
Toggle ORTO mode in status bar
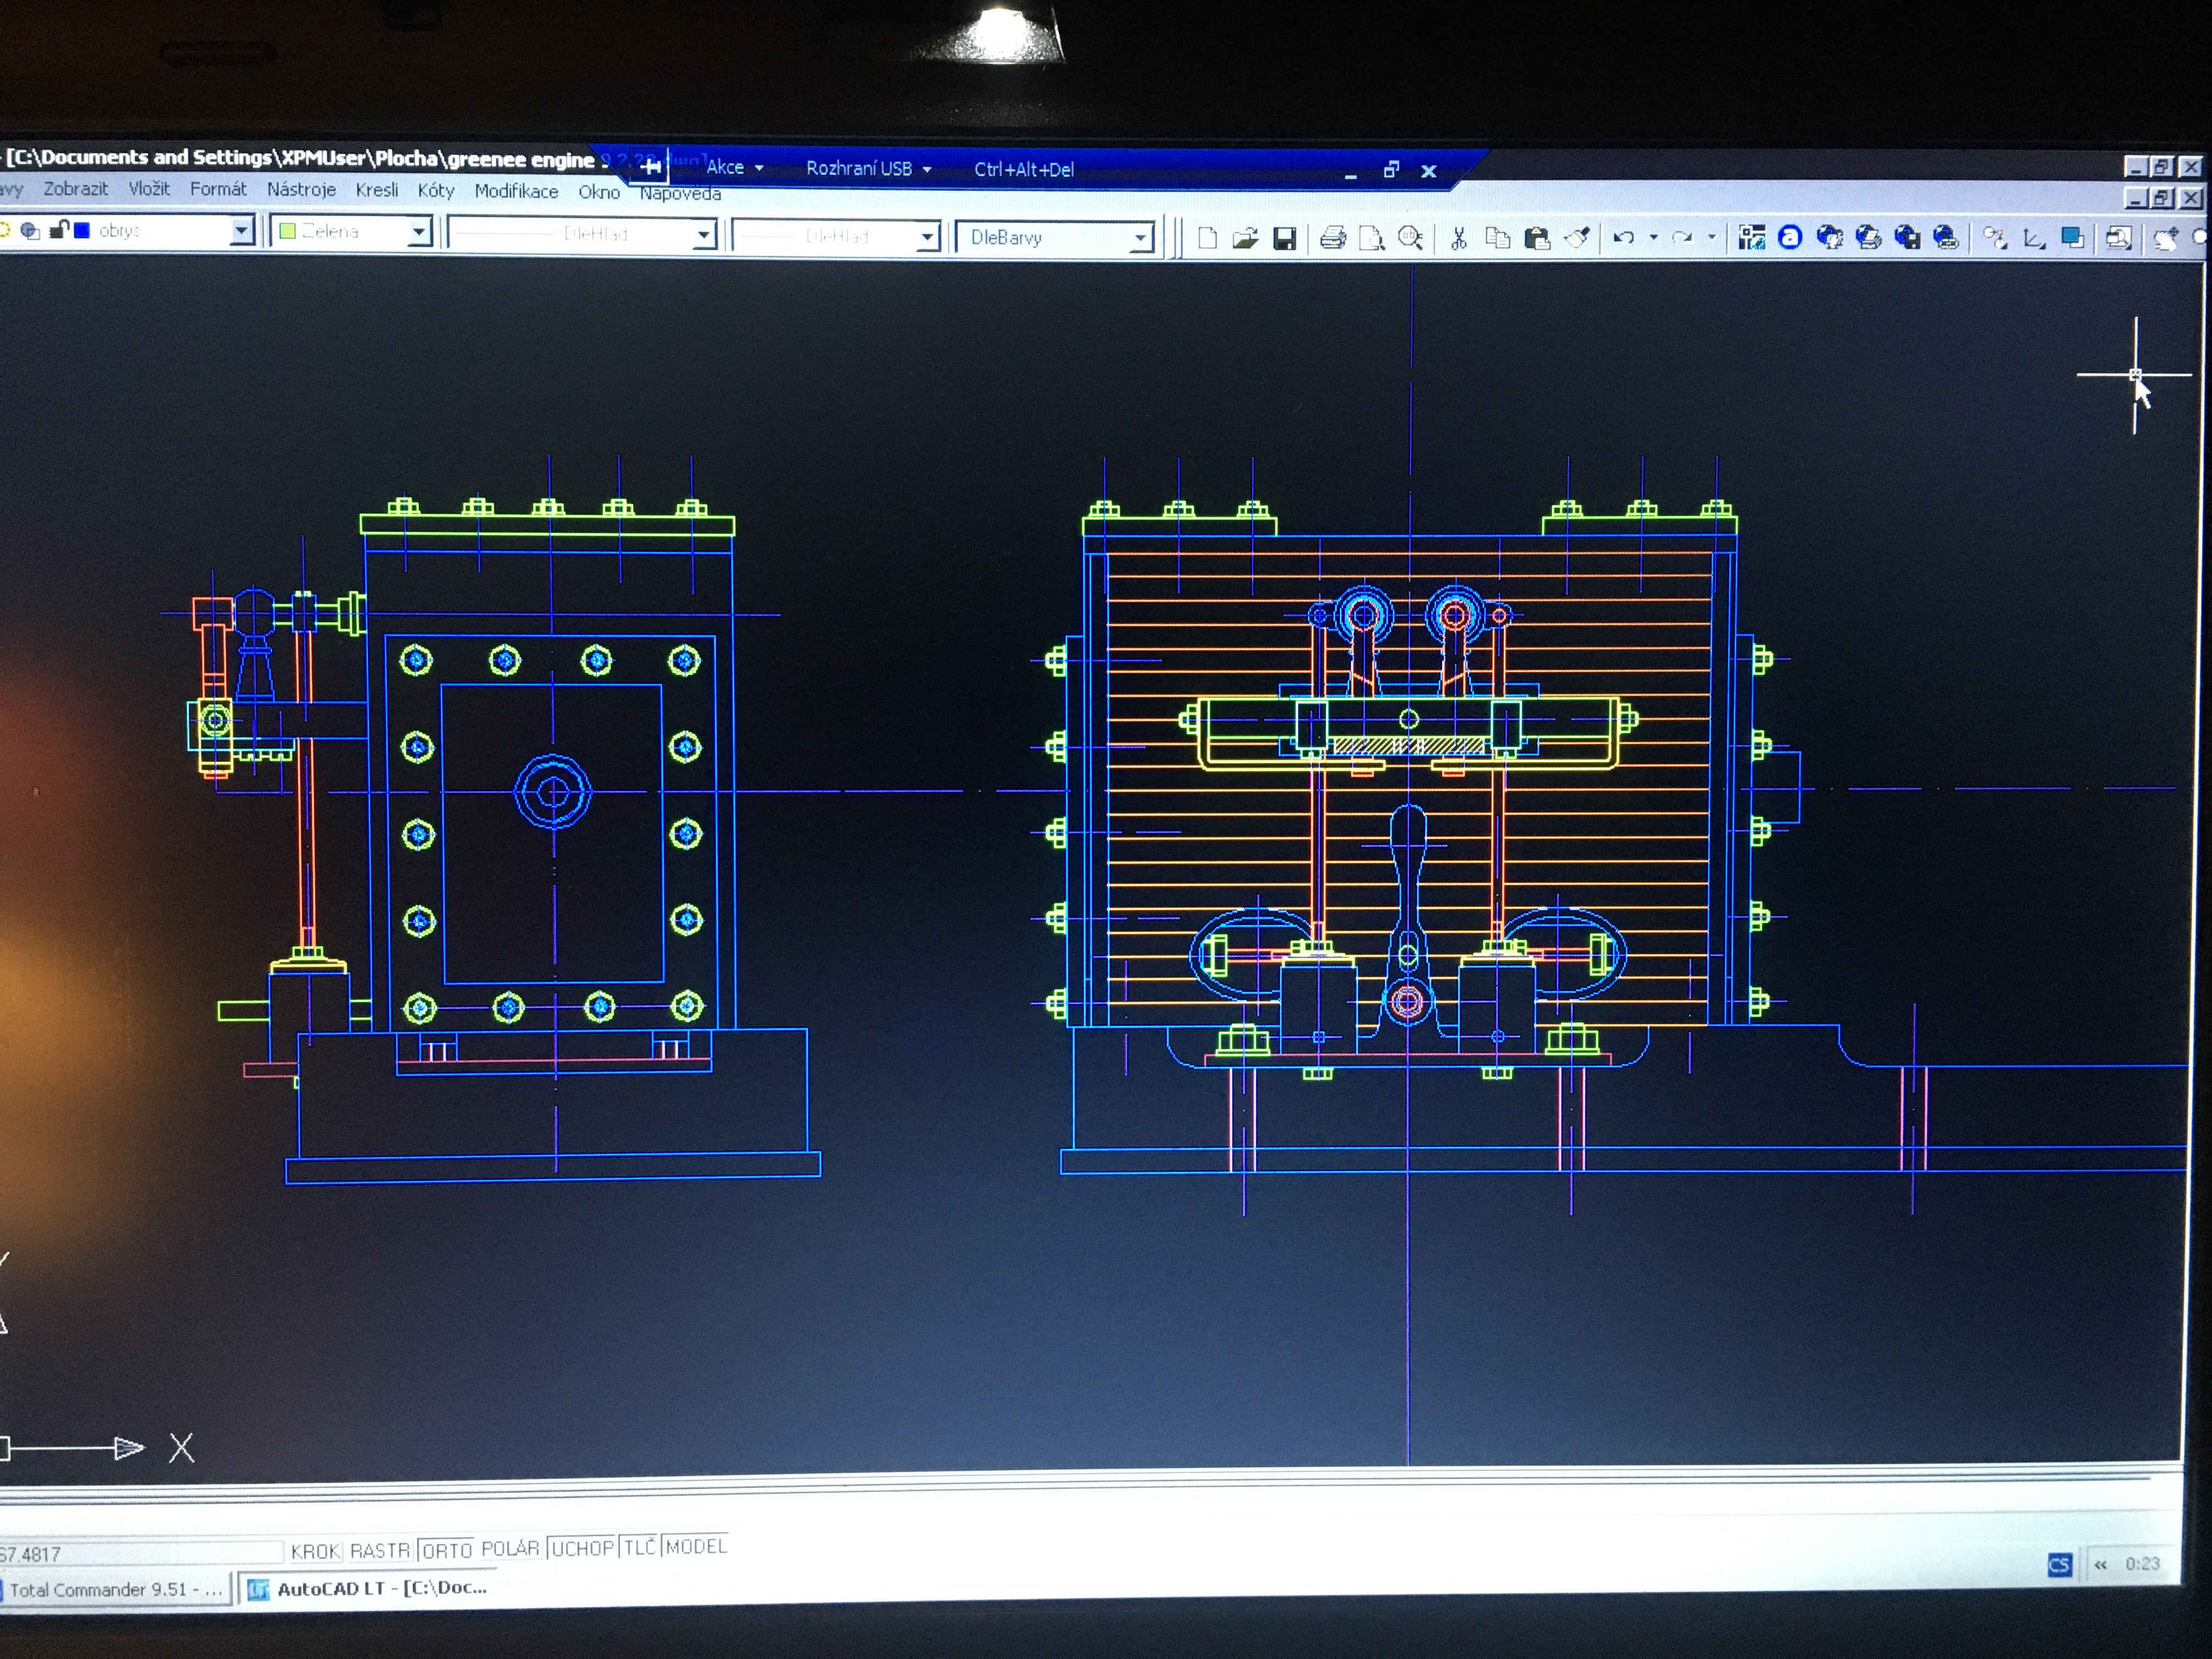(446, 1550)
